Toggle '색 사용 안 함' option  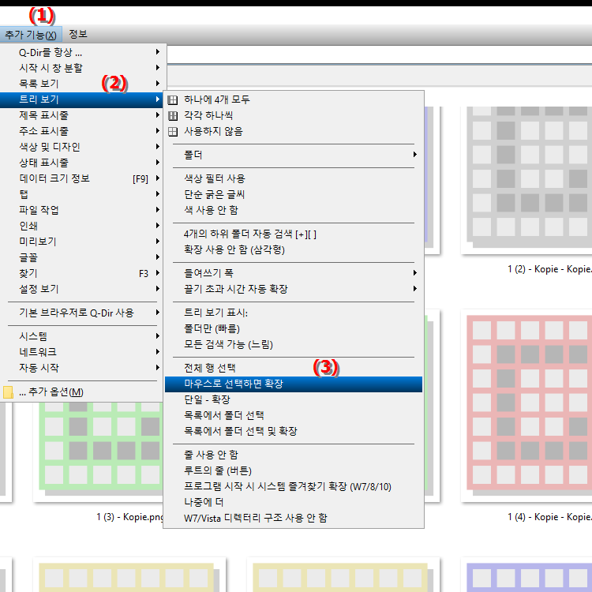294,210
